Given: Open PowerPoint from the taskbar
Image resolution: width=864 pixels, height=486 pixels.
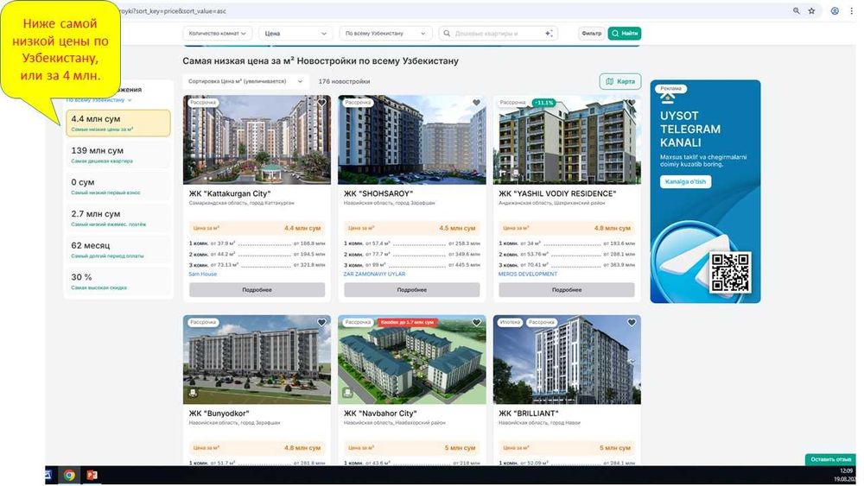Looking at the screenshot, I should [x=92, y=475].
